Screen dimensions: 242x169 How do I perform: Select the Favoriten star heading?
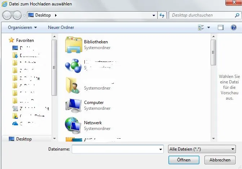point(21,40)
